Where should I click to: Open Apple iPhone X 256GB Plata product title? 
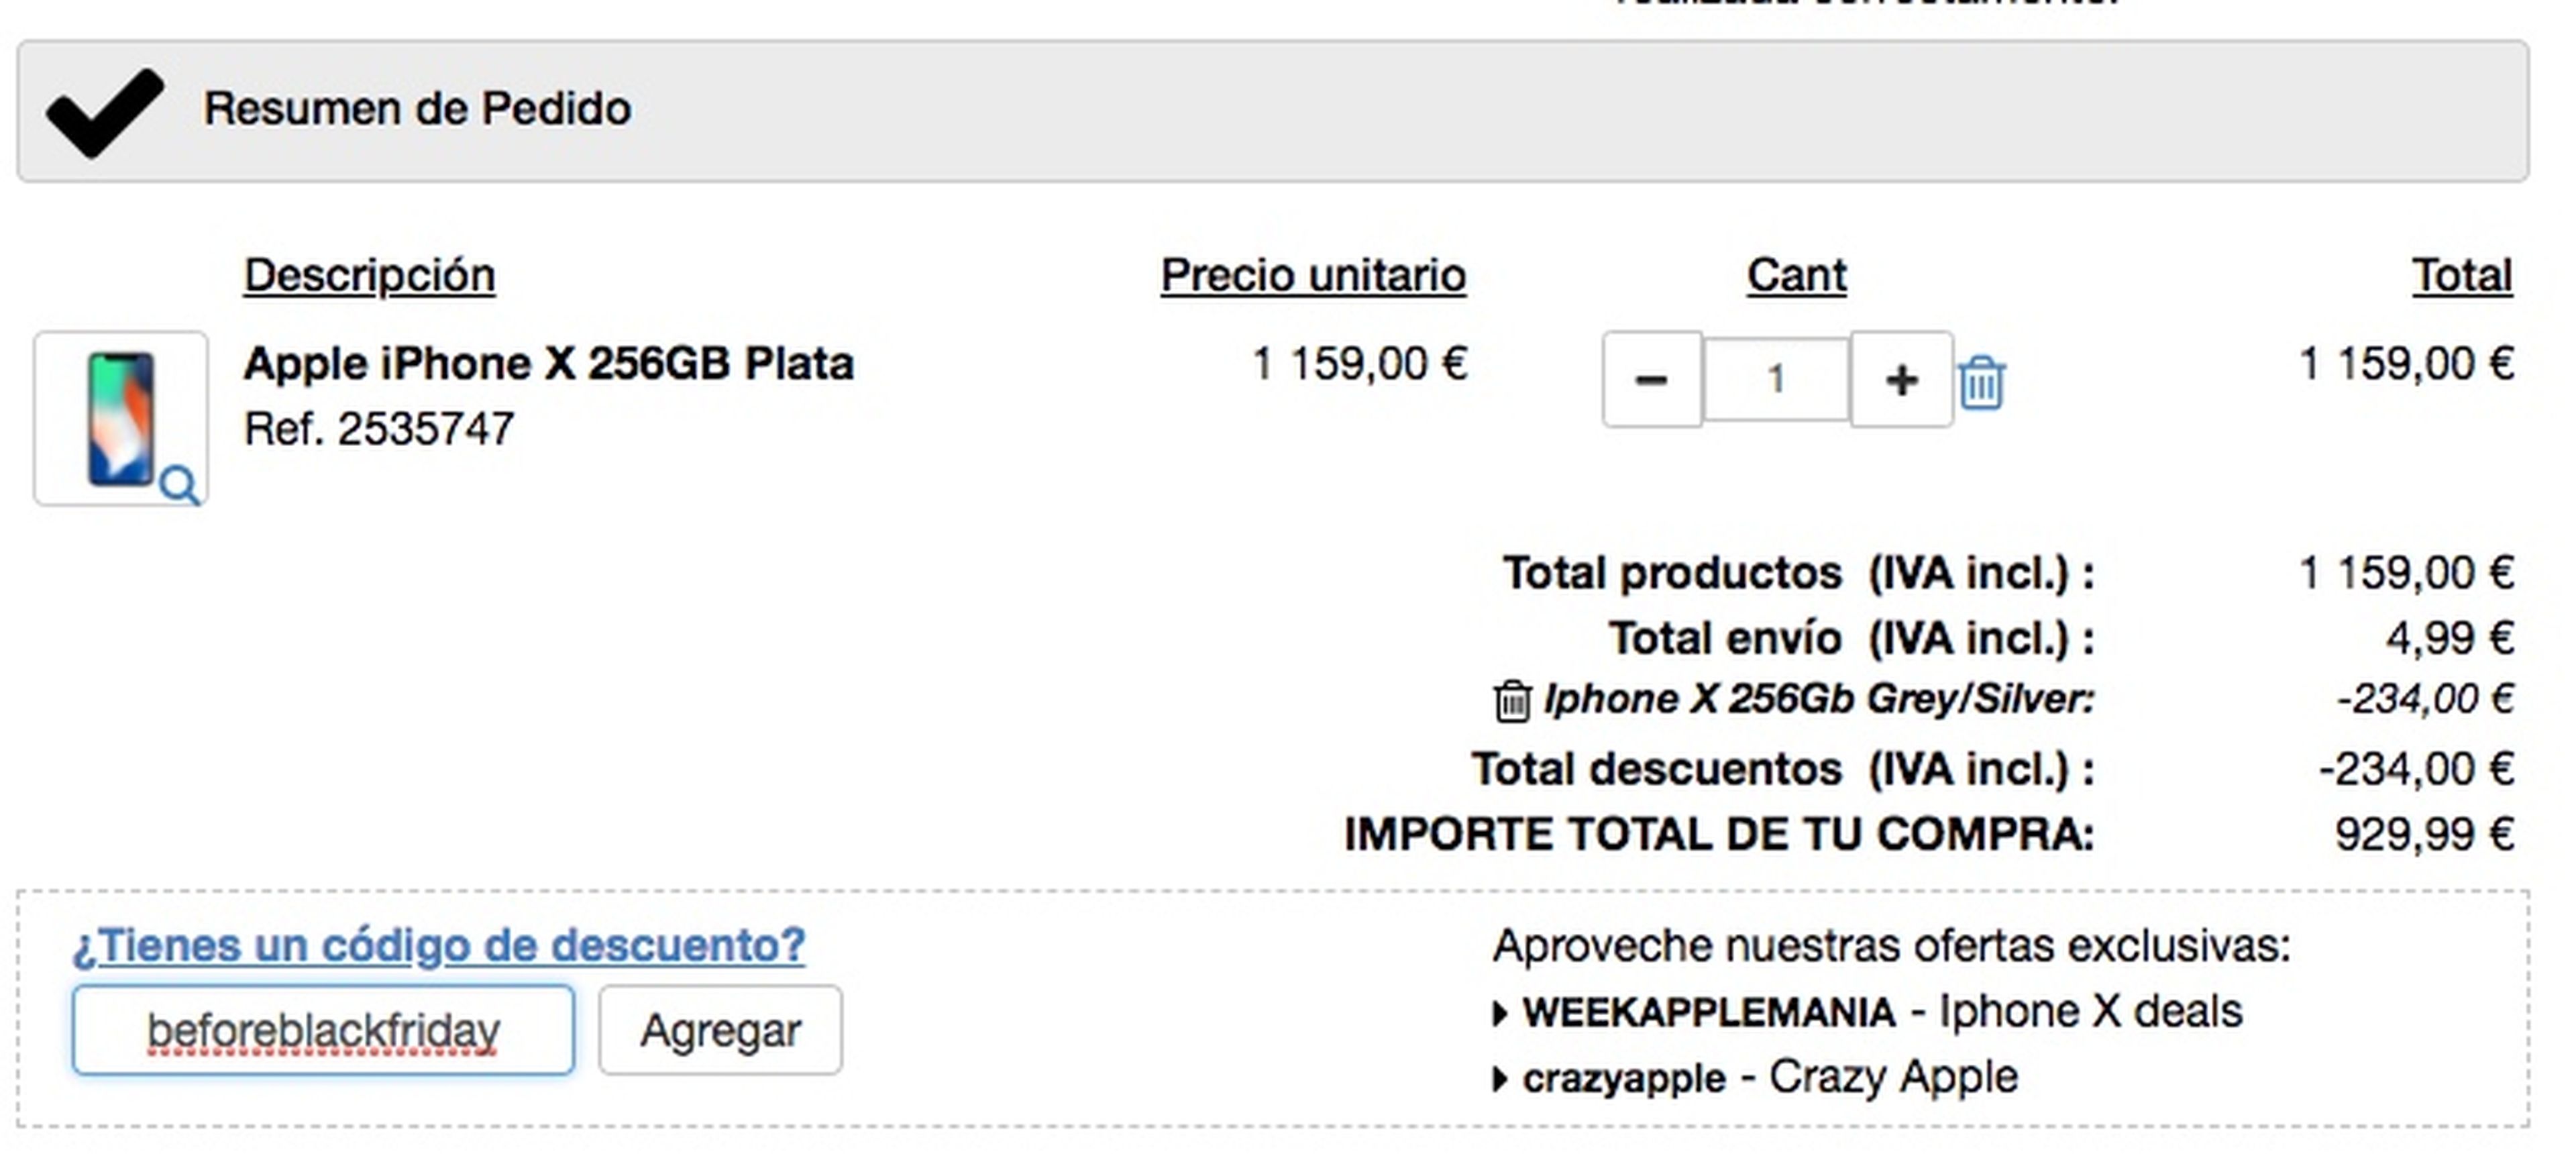coord(548,364)
